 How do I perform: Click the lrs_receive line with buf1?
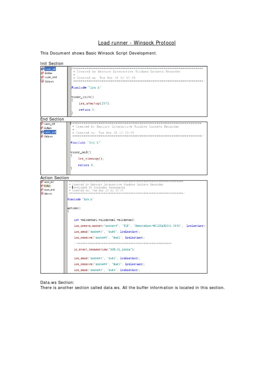click(x=110, y=238)
